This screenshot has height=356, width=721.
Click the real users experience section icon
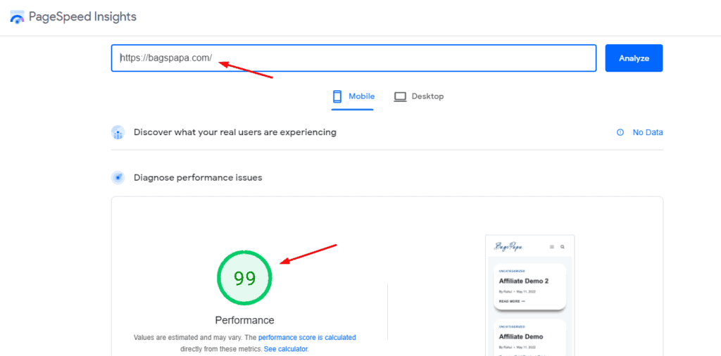click(118, 132)
